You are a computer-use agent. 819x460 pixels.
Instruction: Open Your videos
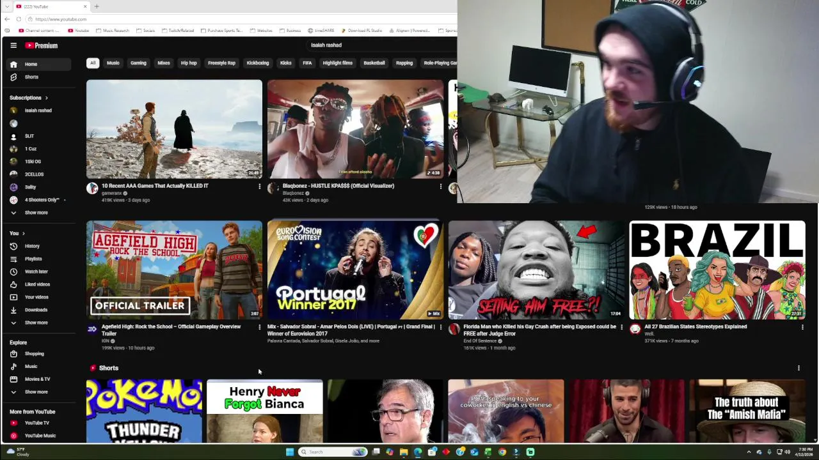pos(39,297)
